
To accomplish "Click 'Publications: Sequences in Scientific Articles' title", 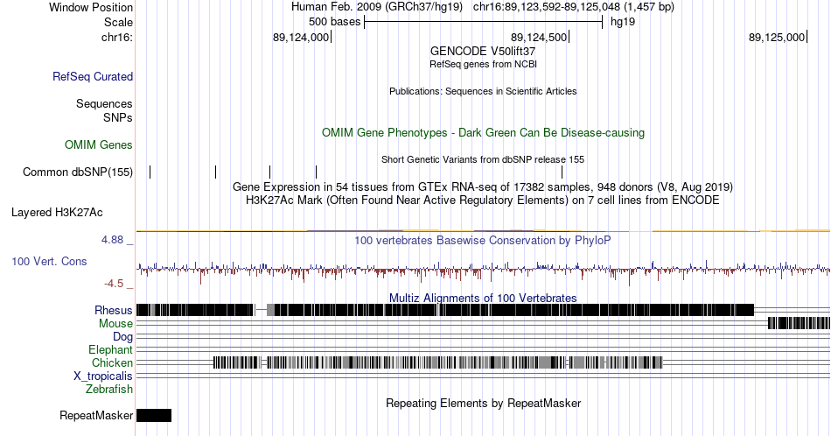I will [483, 91].
